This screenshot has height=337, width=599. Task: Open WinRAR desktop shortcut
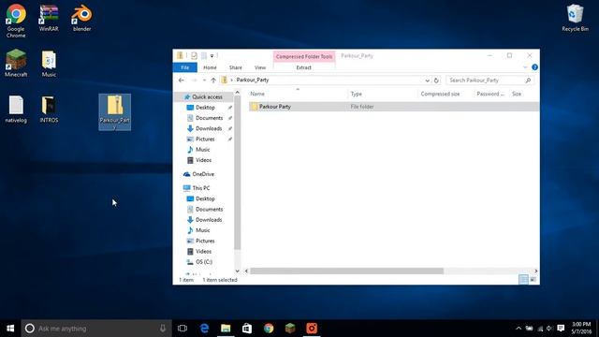(x=49, y=18)
